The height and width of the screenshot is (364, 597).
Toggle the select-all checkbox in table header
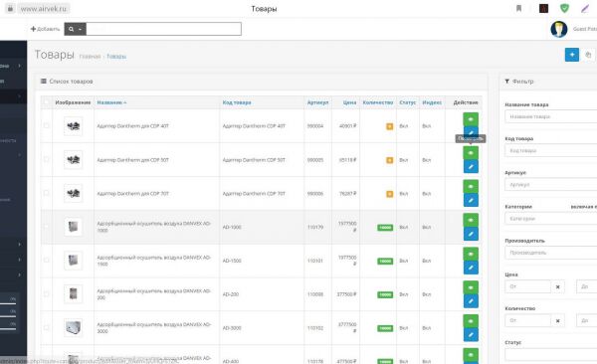point(47,102)
